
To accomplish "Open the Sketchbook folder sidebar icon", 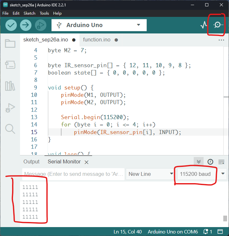I will point(10,44).
